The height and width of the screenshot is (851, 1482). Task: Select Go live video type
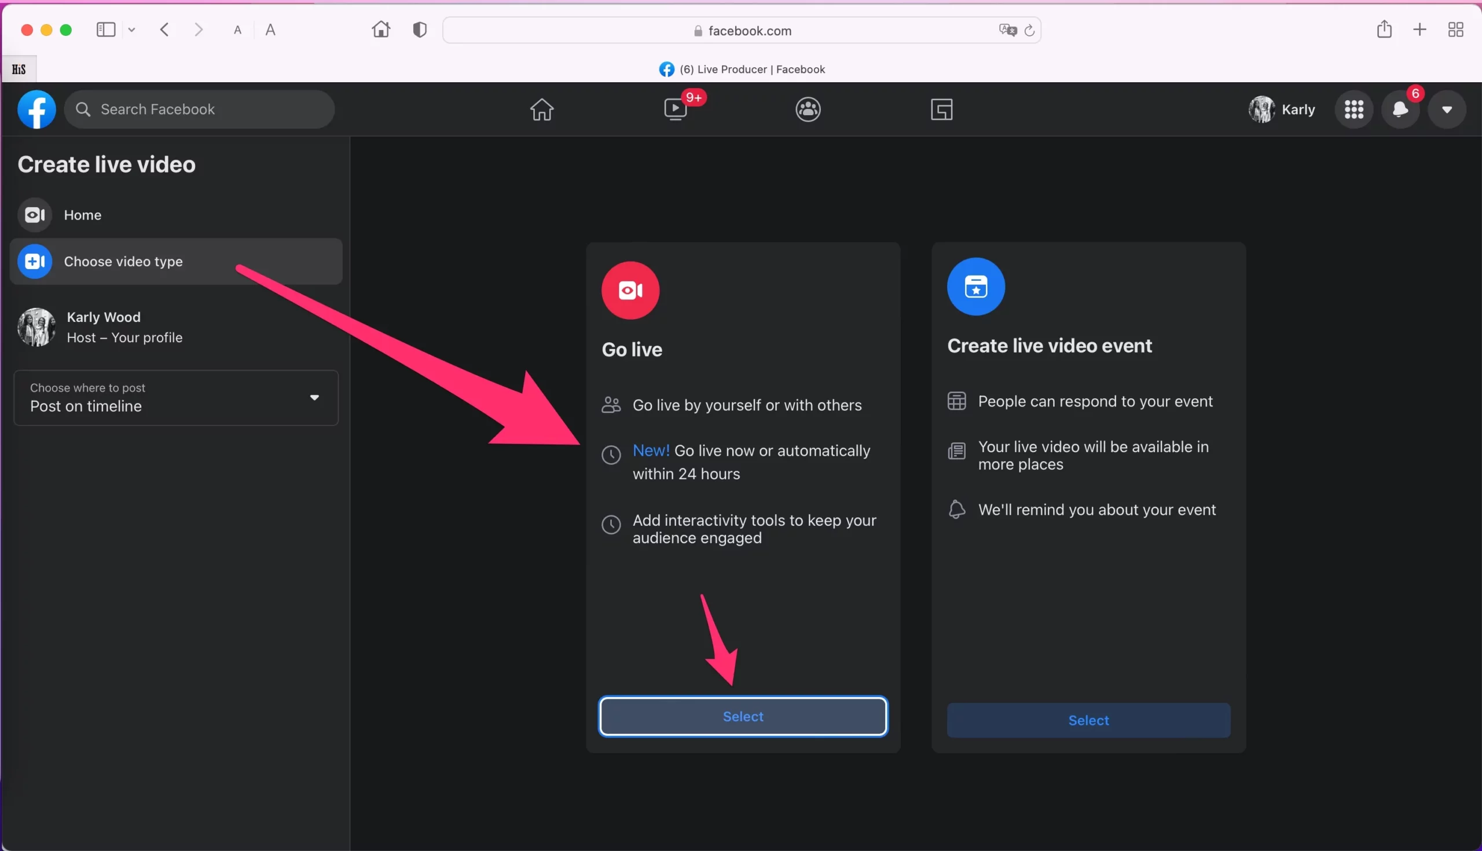pyautogui.click(x=743, y=716)
